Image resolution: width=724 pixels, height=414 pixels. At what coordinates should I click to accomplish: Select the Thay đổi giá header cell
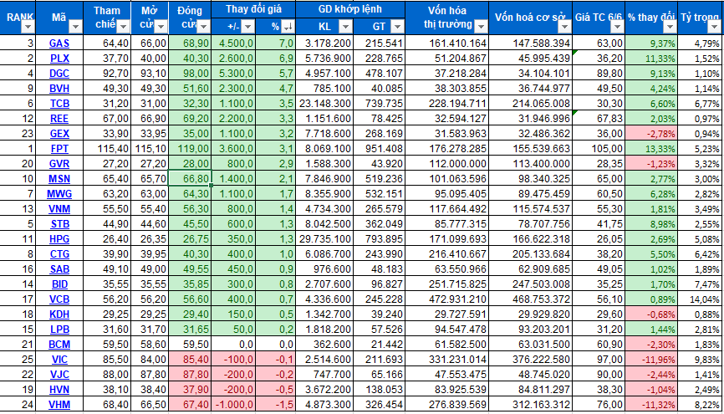click(253, 9)
